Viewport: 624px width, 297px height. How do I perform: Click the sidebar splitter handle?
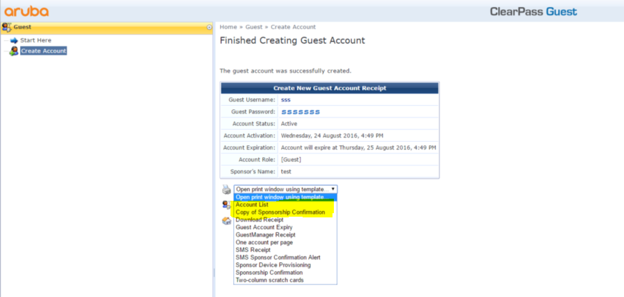click(214, 273)
